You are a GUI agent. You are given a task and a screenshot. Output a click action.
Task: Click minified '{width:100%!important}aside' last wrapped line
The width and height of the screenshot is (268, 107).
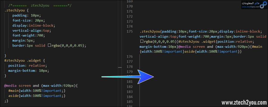point(191,51)
